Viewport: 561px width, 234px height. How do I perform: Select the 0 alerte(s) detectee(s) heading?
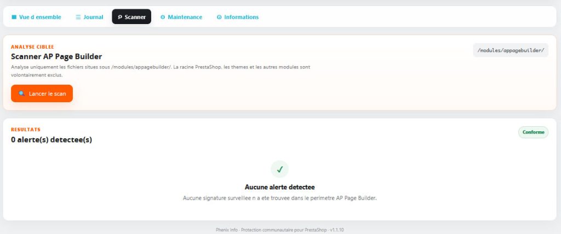[51, 139]
